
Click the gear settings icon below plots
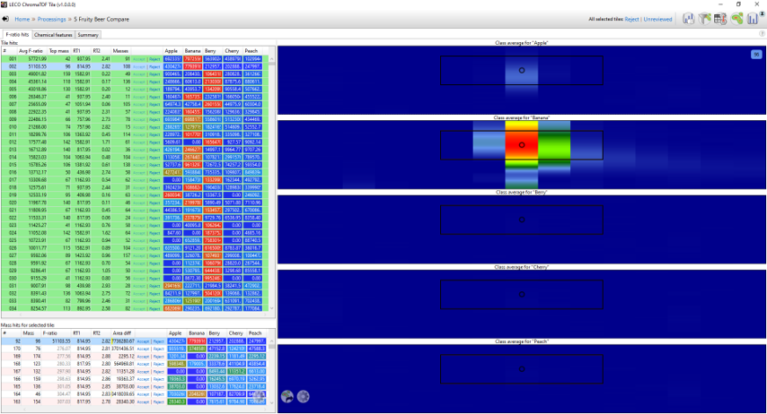pos(304,397)
